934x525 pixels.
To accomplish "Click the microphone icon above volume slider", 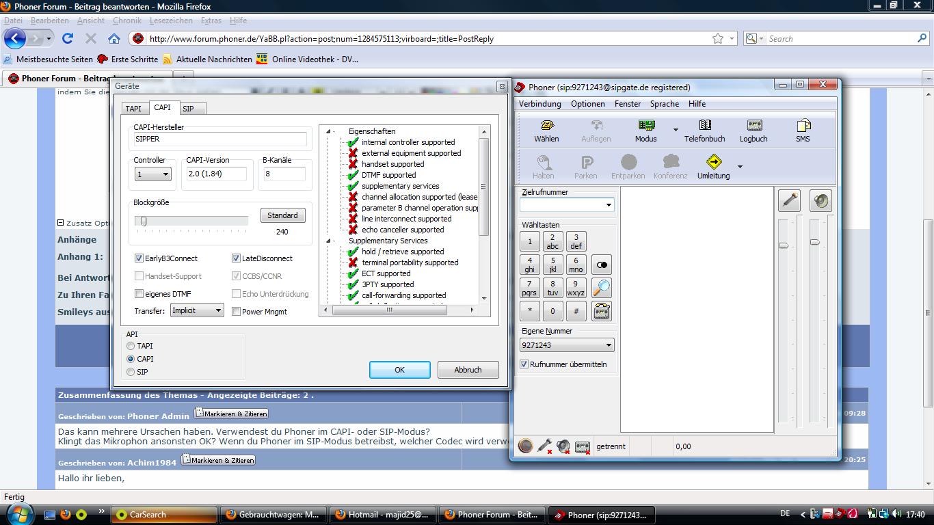I will click(x=790, y=200).
